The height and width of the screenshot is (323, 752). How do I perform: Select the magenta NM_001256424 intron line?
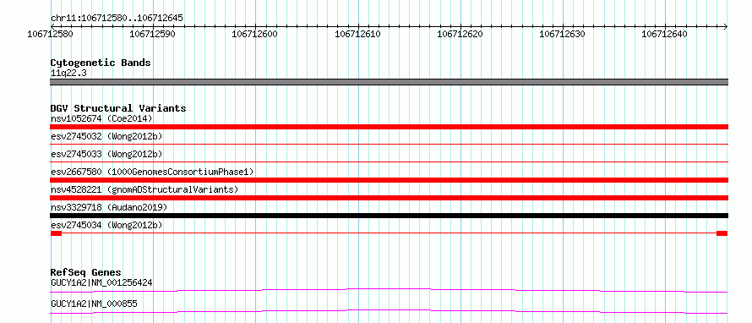tap(389, 290)
